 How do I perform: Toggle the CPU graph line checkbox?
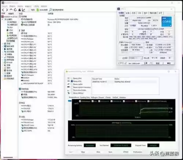tap(93, 101)
